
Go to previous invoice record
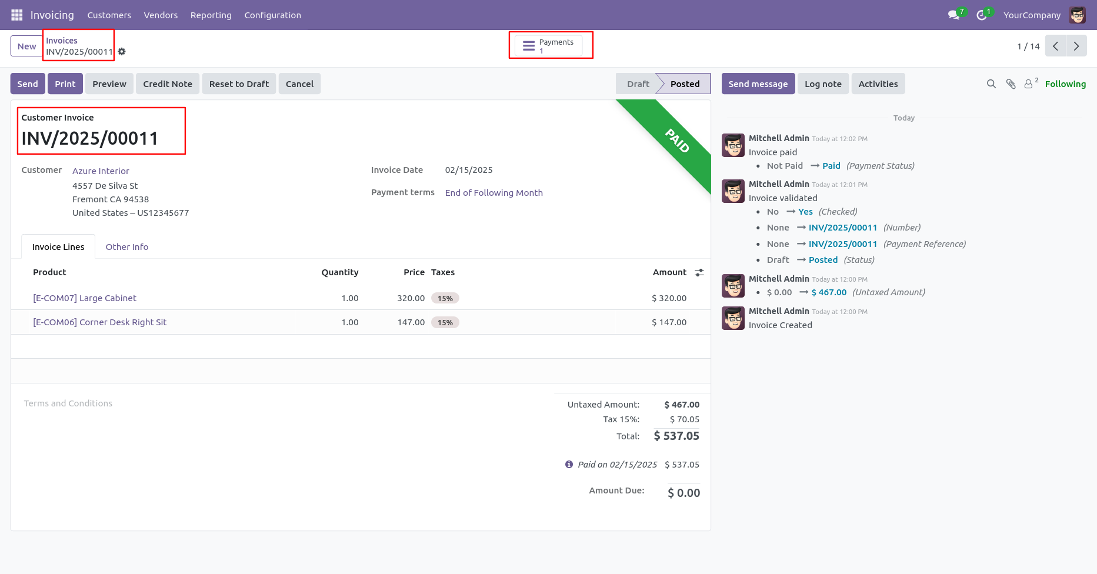(x=1055, y=46)
